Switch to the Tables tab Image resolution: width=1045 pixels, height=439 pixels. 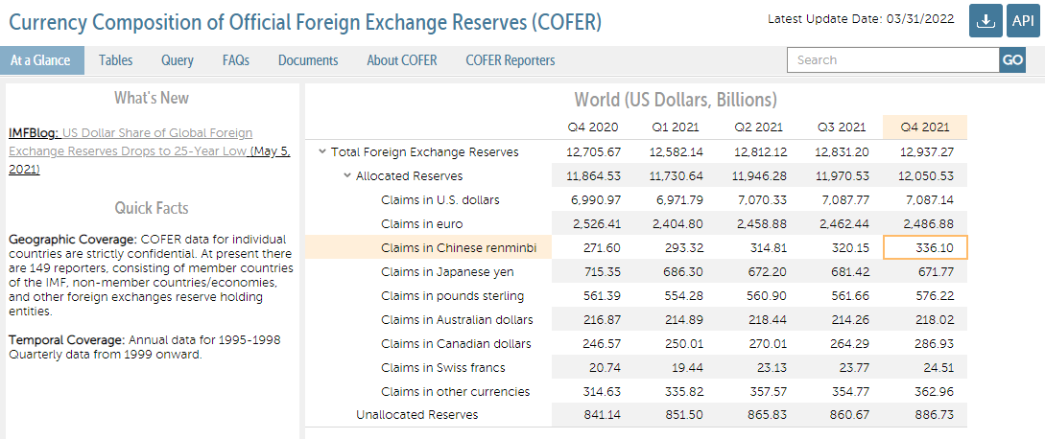click(x=116, y=60)
